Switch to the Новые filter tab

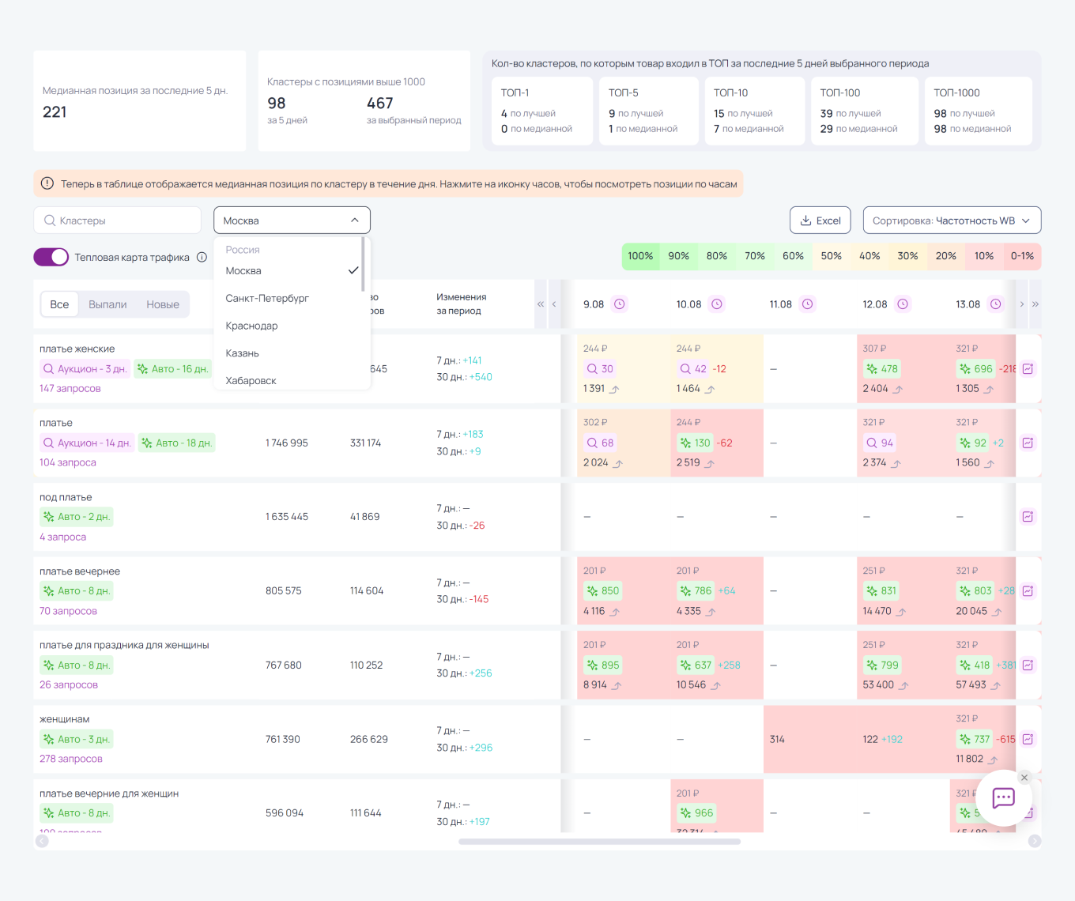[163, 304]
